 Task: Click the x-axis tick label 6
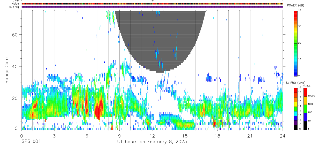tap(87, 136)
